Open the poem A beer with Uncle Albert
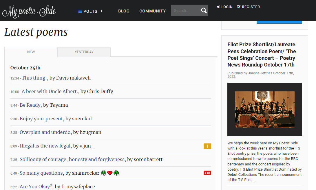Screen dimensions: 316x190 point(50,91)
